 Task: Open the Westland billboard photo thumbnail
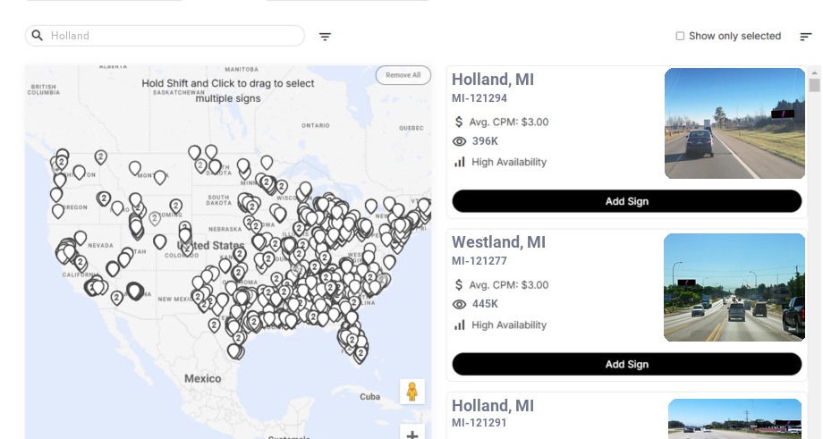734,287
